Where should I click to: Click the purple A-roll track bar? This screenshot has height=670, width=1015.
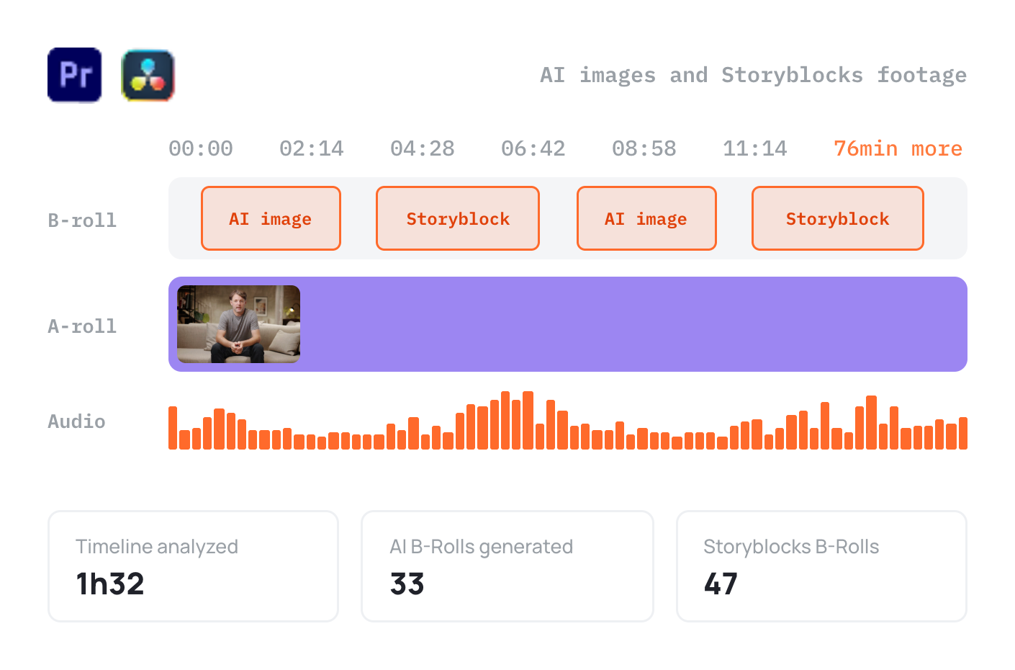click(x=568, y=324)
